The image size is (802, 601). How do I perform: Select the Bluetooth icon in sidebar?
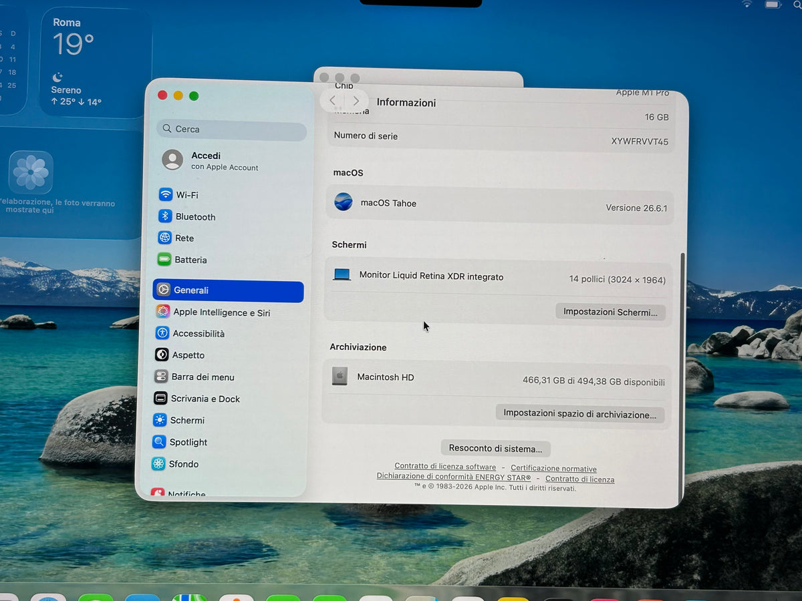(165, 216)
